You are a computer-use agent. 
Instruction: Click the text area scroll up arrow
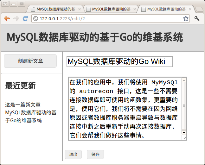[184, 80]
